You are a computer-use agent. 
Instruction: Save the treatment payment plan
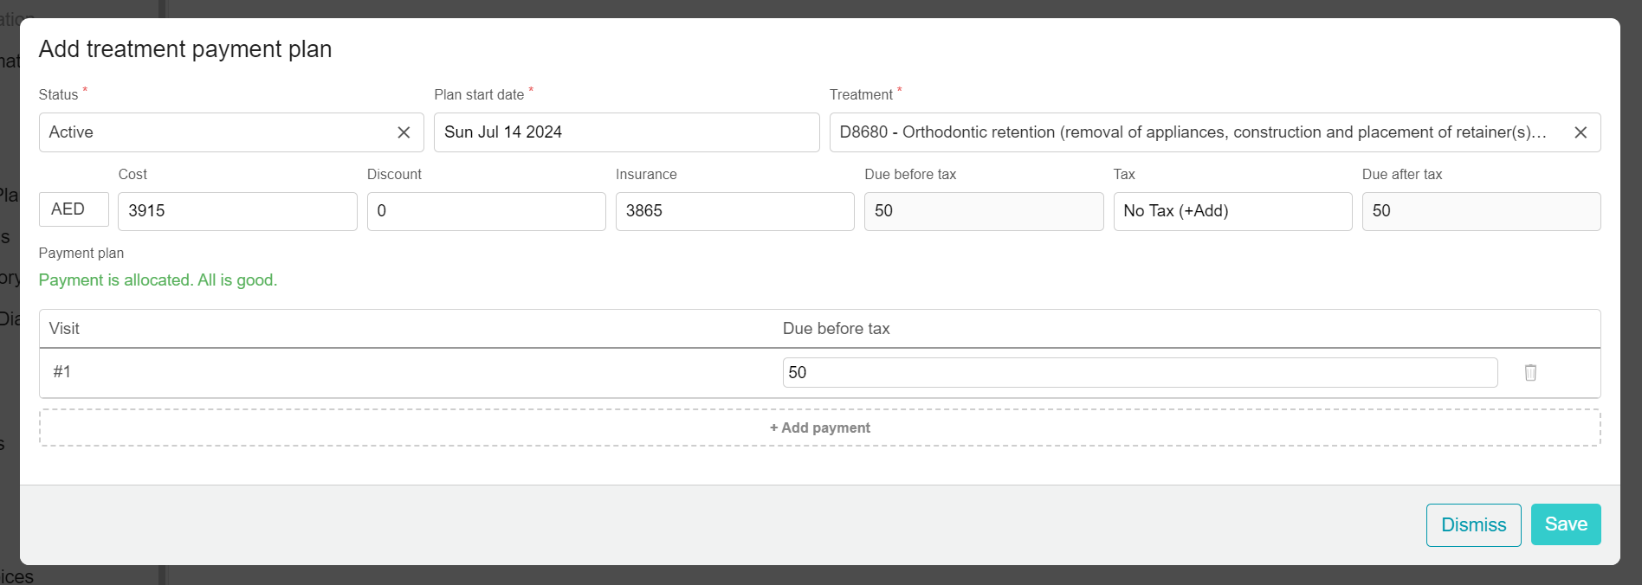tap(1565, 524)
